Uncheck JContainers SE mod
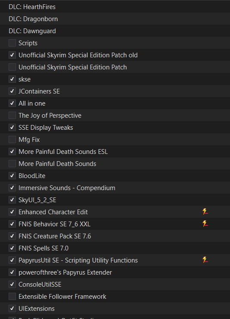Screen dimensions: 230x319 pyautogui.click(x=12, y=91)
